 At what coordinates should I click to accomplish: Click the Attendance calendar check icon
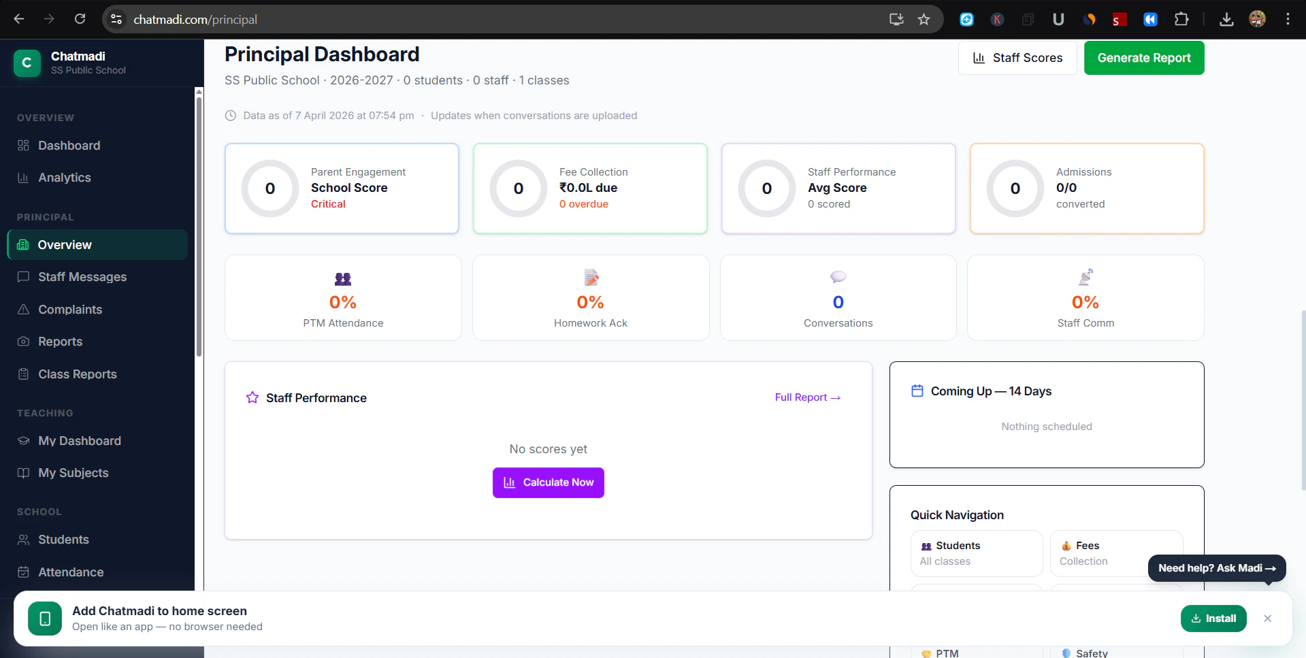coord(24,572)
